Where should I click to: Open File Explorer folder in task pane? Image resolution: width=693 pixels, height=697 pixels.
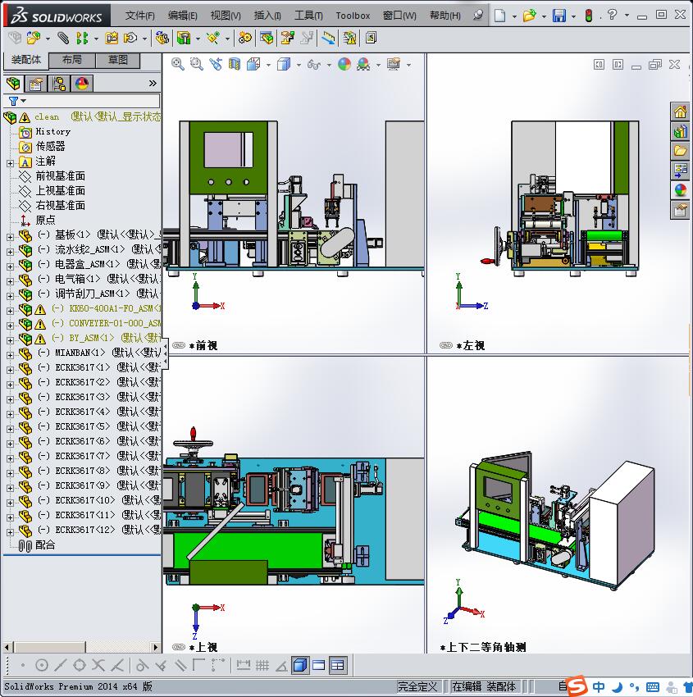[680, 151]
